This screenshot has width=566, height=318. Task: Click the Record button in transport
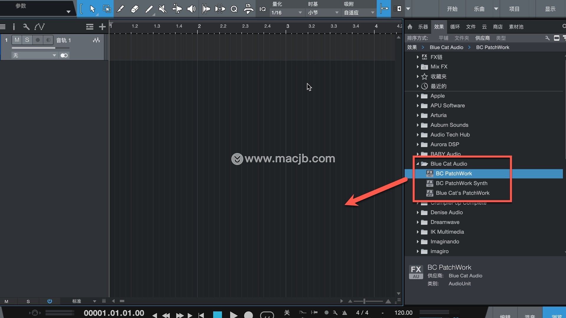click(x=249, y=314)
